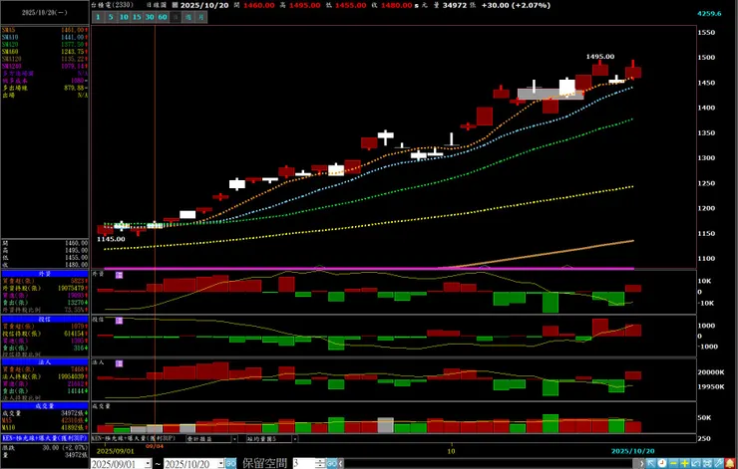The width and height of the screenshot is (738, 469).
Task: Select the 1-minute timeframe button
Action: click(98, 17)
